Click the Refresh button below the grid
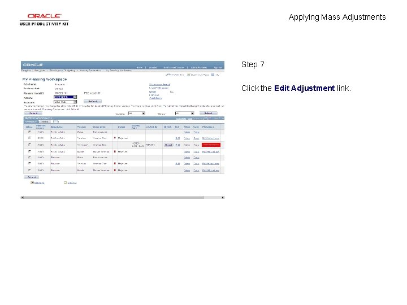The width and height of the screenshot is (407, 305). [32, 177]
